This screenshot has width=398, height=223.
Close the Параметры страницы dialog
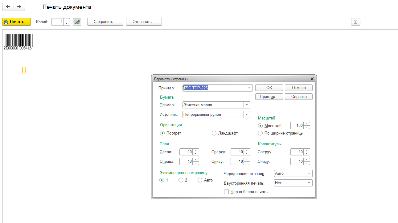pyautogui.click(x=312, y=79)
